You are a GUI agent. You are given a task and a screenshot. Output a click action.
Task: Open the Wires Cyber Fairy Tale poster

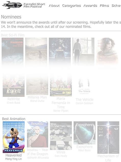click(61, 135)
